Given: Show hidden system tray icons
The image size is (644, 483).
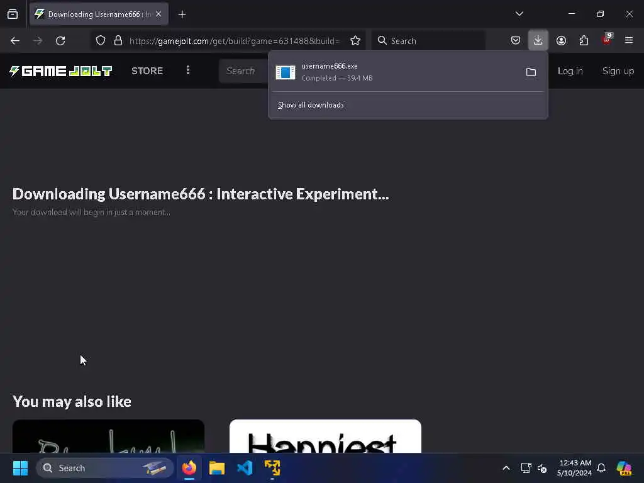Looking at the screenshot, I should 506,468.
